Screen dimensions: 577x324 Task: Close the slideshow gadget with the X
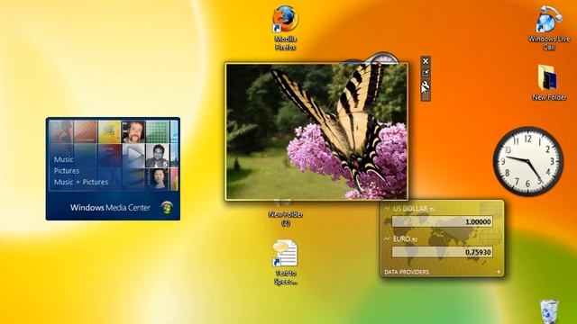coord(426,61)
